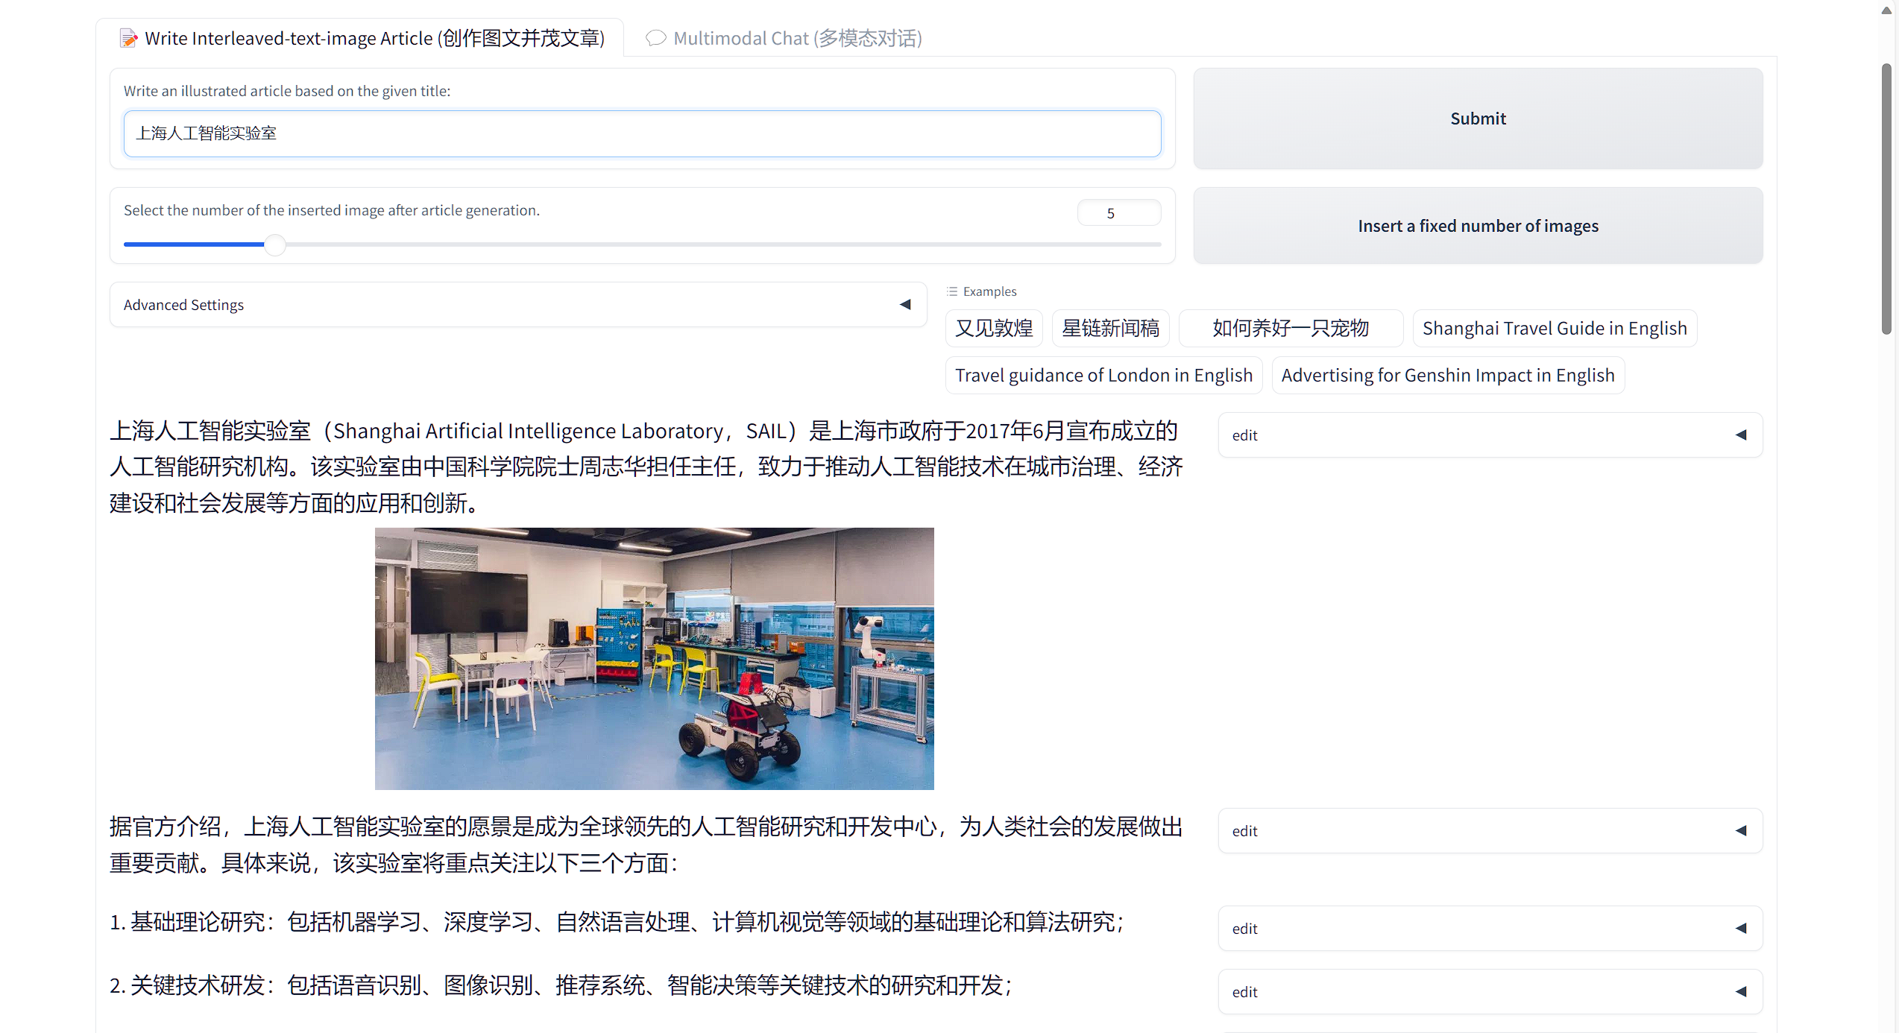
Task: Select Advertising for Genshin Impact example
Action: coord(1447,375)
